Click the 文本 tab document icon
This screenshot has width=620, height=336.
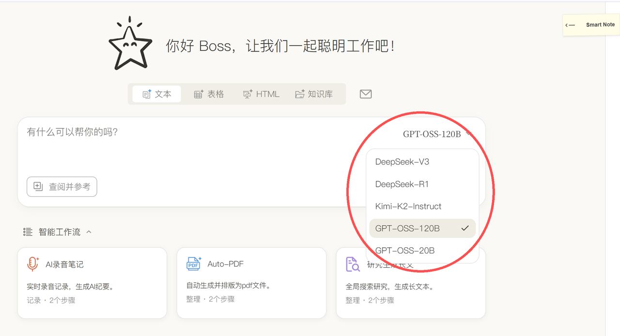pos(147,94)
